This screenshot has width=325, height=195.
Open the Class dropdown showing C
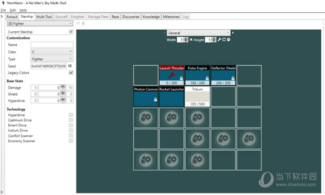click(x=52, y=52)
